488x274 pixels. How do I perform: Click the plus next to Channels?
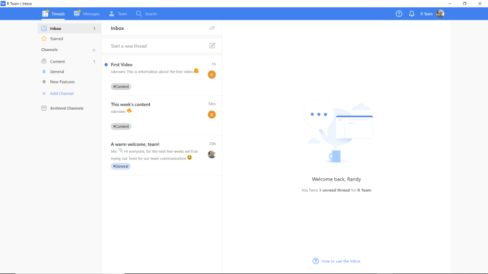coord(94,50)
